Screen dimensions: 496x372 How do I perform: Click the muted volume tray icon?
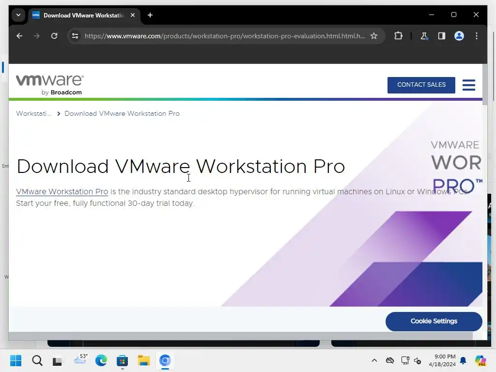pos(418,360)
